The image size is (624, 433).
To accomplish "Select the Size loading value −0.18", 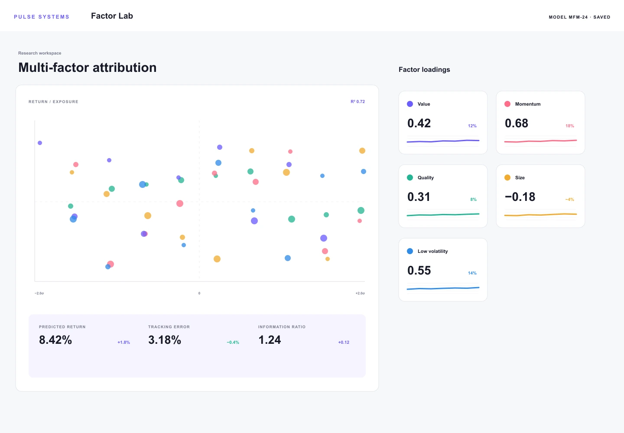I will (520, 197).
